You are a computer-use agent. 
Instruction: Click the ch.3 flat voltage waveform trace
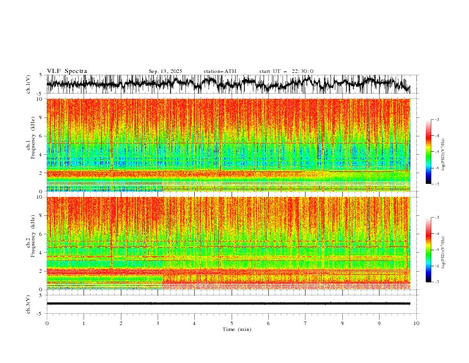pos(229,304)
